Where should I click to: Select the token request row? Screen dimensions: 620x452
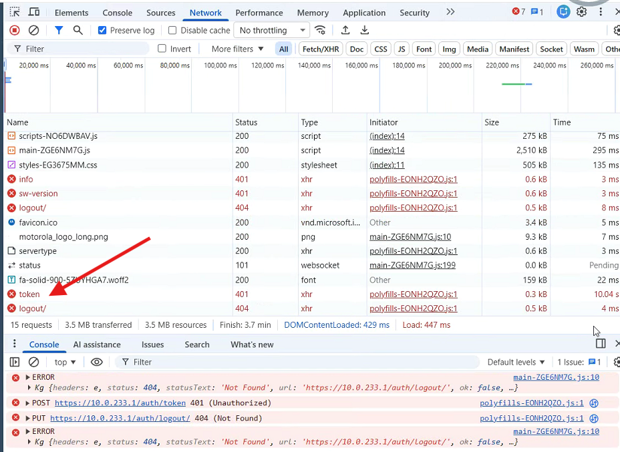click(x=311, y=294)
